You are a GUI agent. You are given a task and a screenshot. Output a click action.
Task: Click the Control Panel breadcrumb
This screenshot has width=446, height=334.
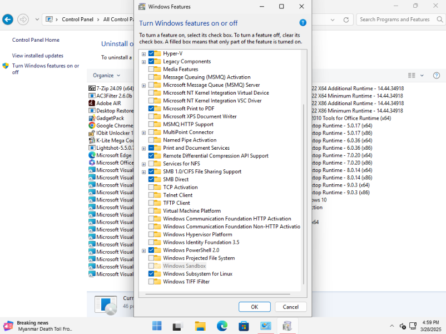(78, 19)
